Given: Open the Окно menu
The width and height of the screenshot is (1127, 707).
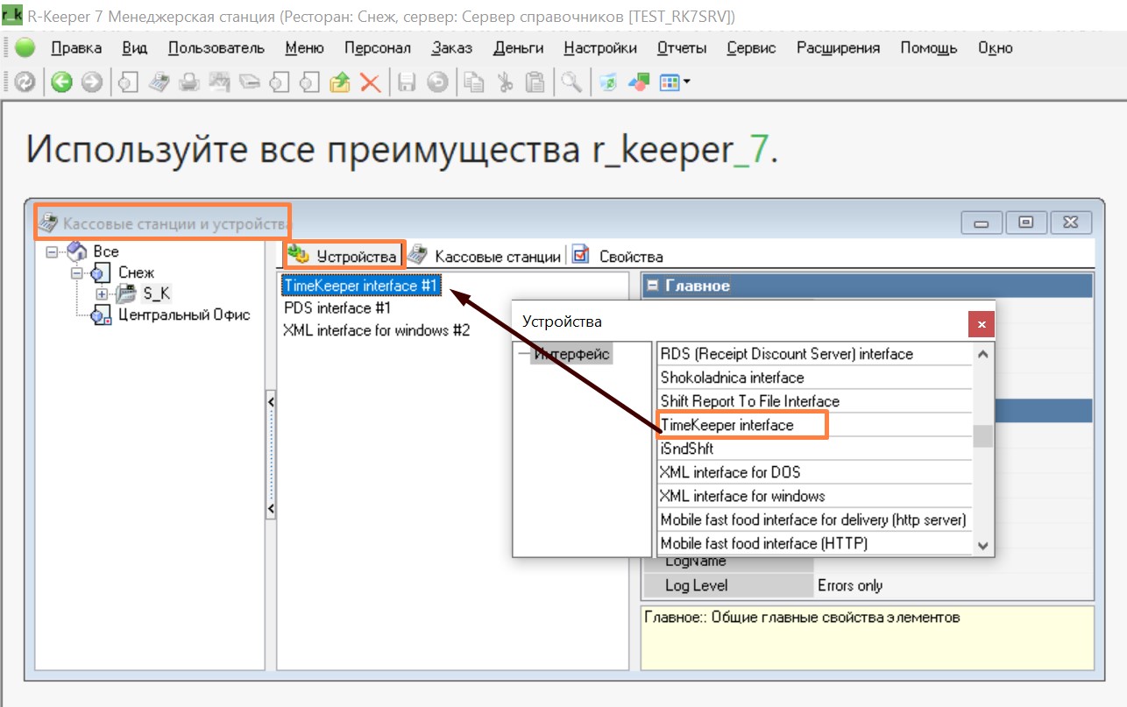Looking at the screenshot, I should click(996, 48).
